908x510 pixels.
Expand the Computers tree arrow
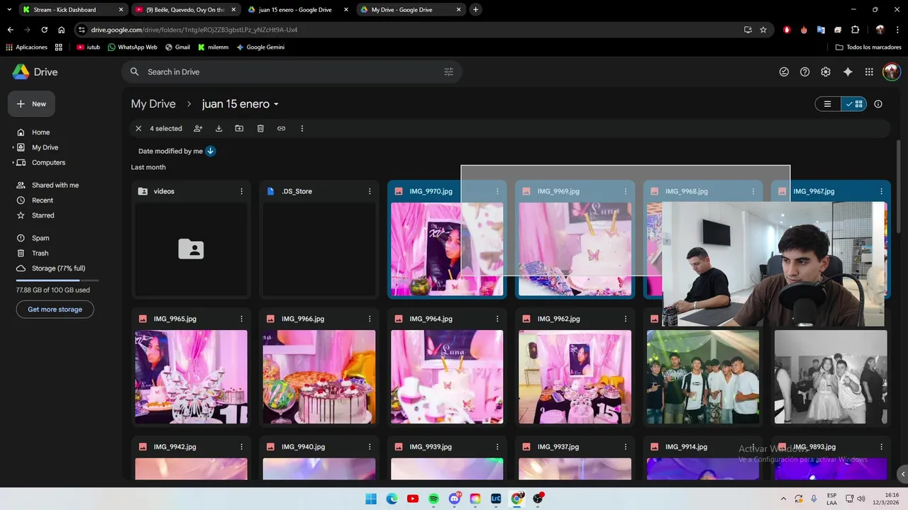[x=13, y=162]
